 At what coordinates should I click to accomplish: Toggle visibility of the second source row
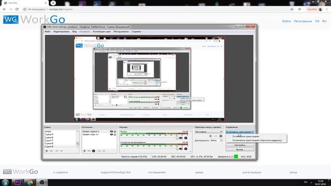pyautogui.click(x=111, y=134)
